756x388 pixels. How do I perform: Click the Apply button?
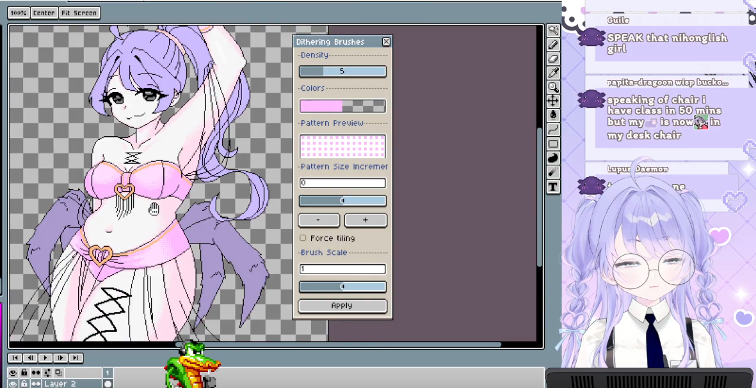pos(342,306)
